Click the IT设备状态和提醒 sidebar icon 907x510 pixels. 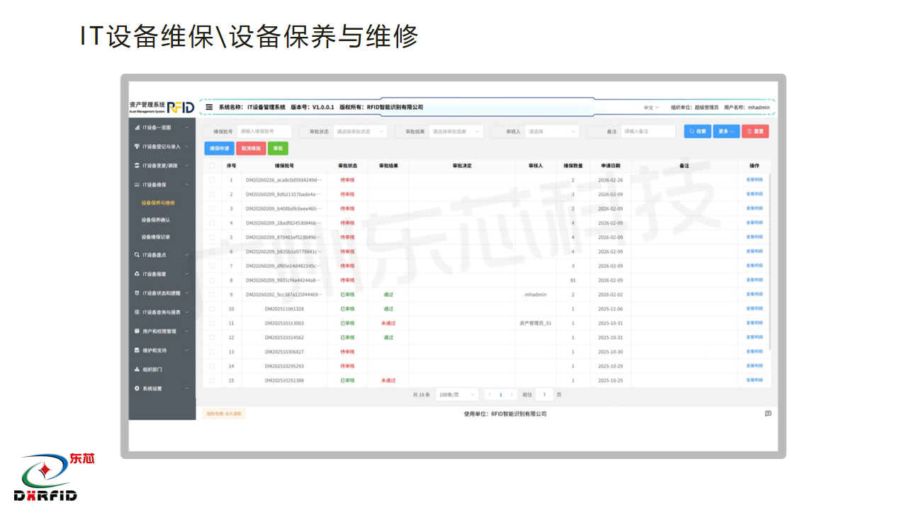(137, 293)
